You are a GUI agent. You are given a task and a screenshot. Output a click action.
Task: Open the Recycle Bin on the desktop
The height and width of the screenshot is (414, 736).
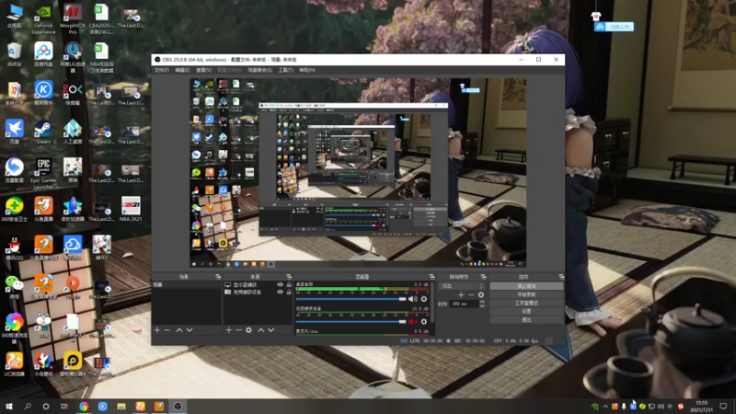(14, 54)
